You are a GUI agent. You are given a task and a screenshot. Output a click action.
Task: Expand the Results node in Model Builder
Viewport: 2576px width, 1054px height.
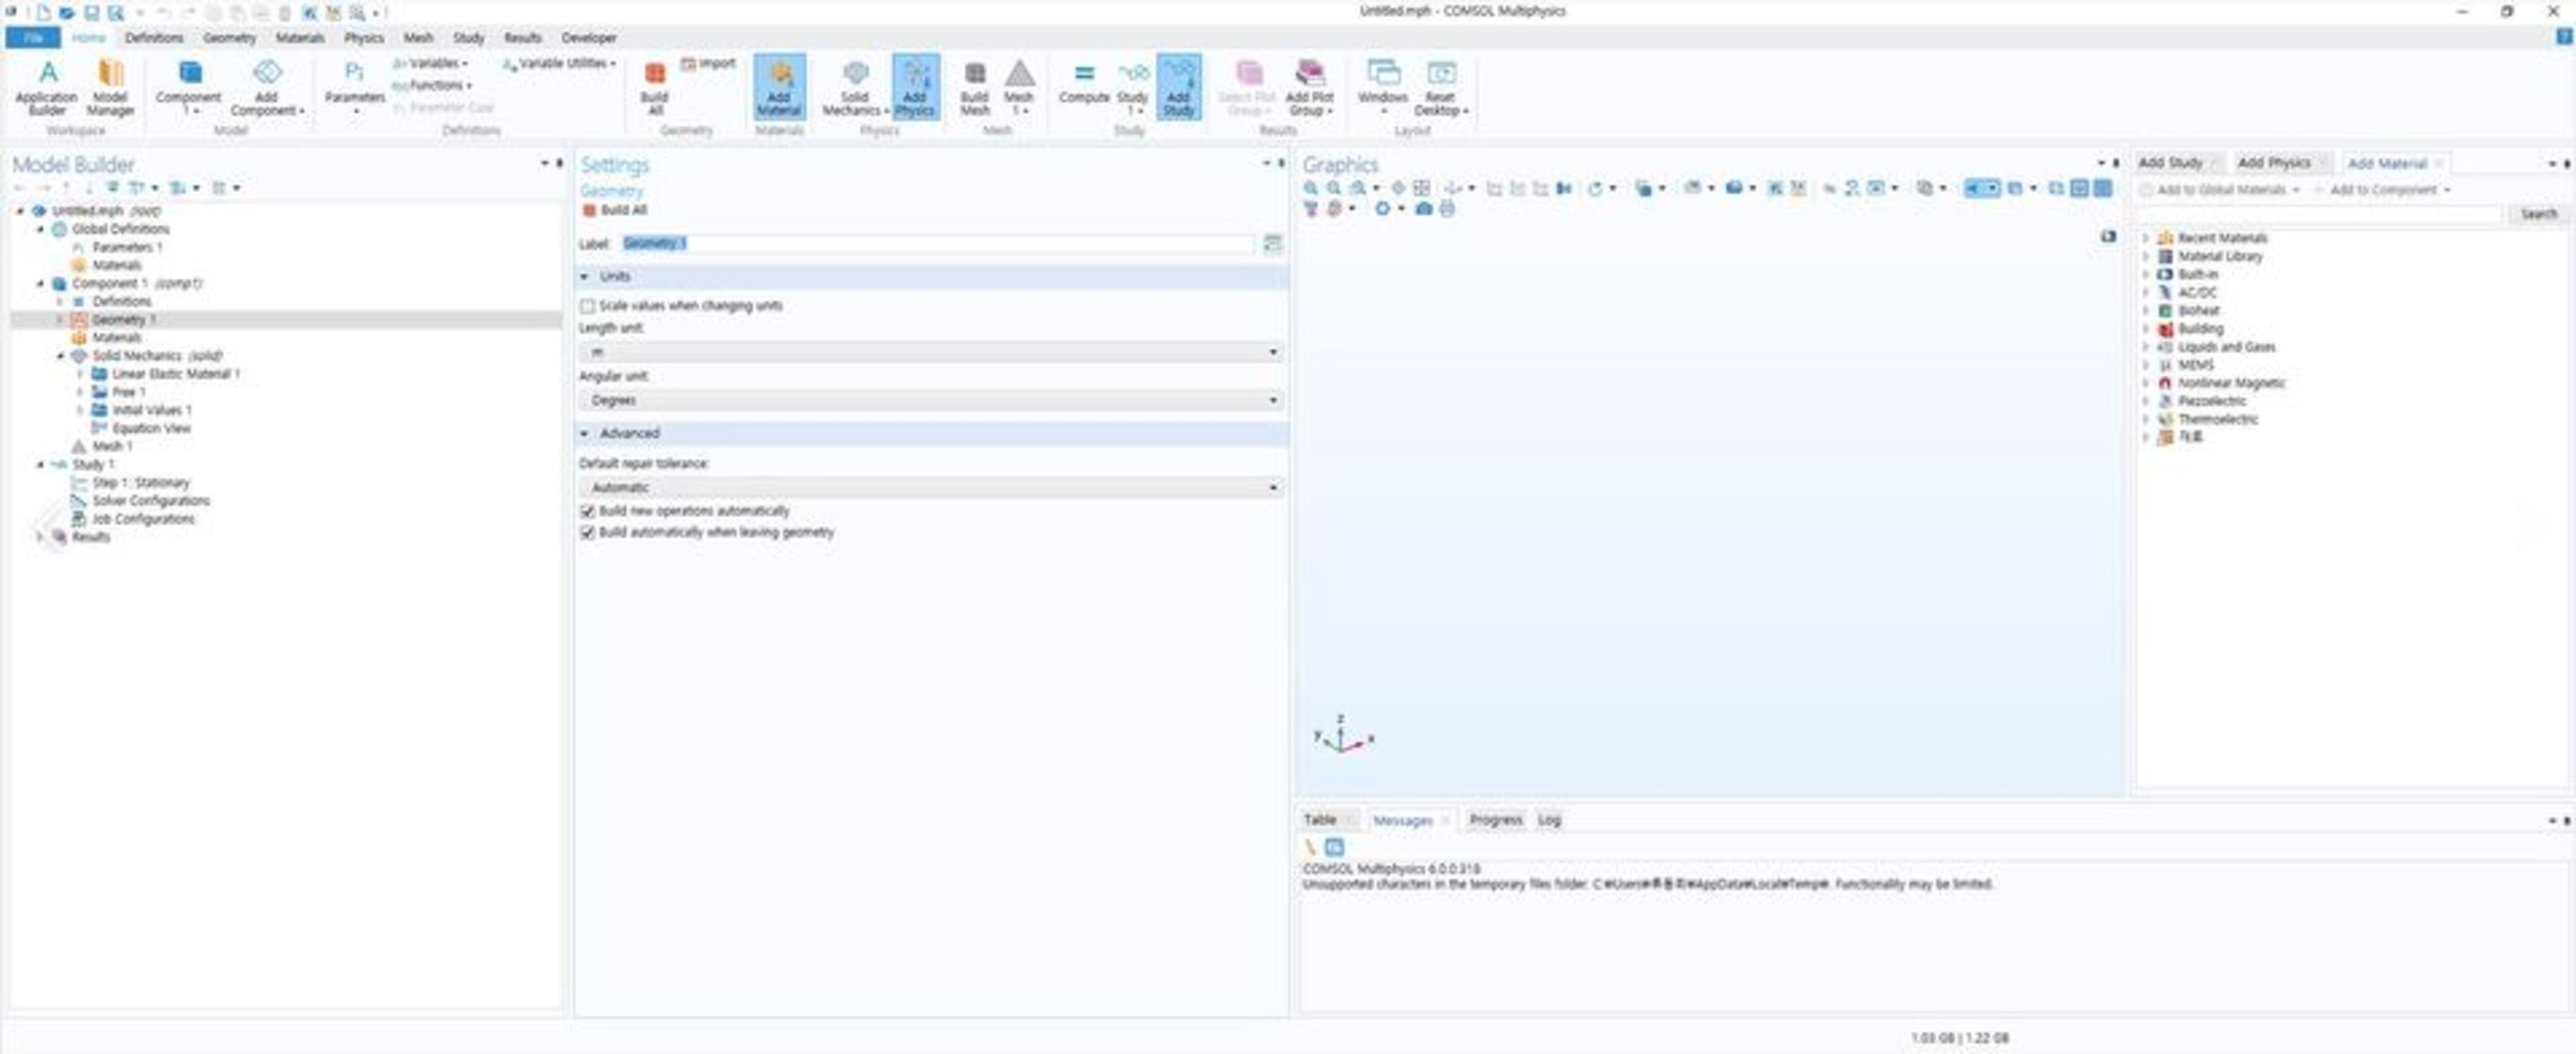[39, 537]
